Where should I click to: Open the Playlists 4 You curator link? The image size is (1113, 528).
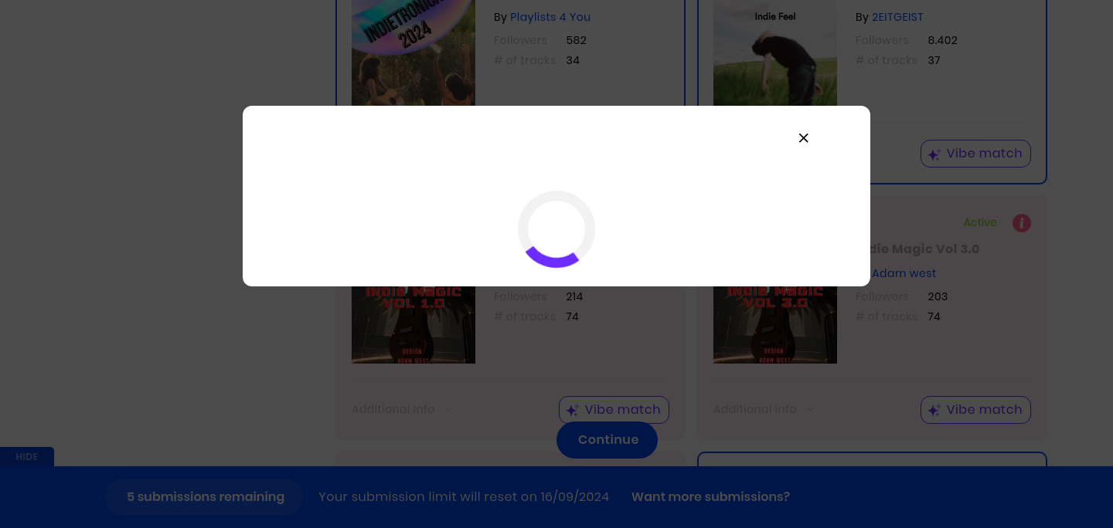550,17
